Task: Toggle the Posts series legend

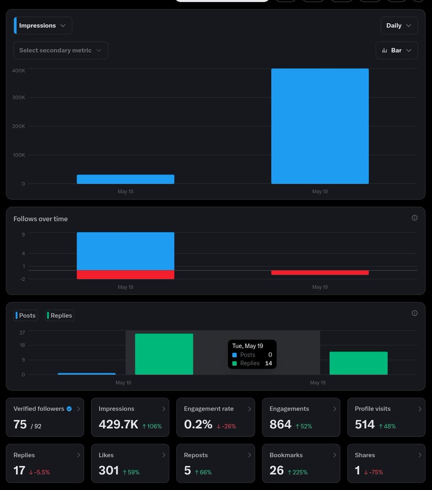Action: click(26, 315)
